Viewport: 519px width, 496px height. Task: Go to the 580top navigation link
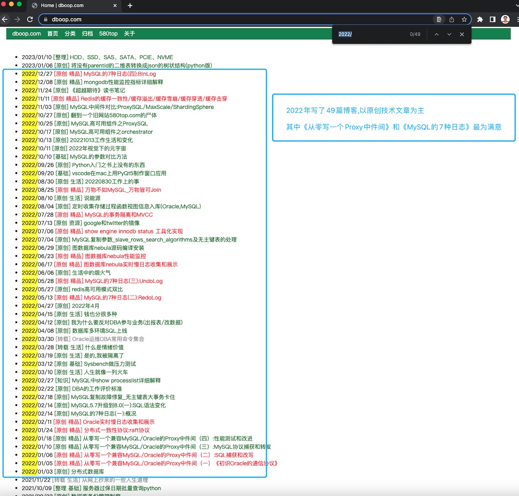[108, 34]
